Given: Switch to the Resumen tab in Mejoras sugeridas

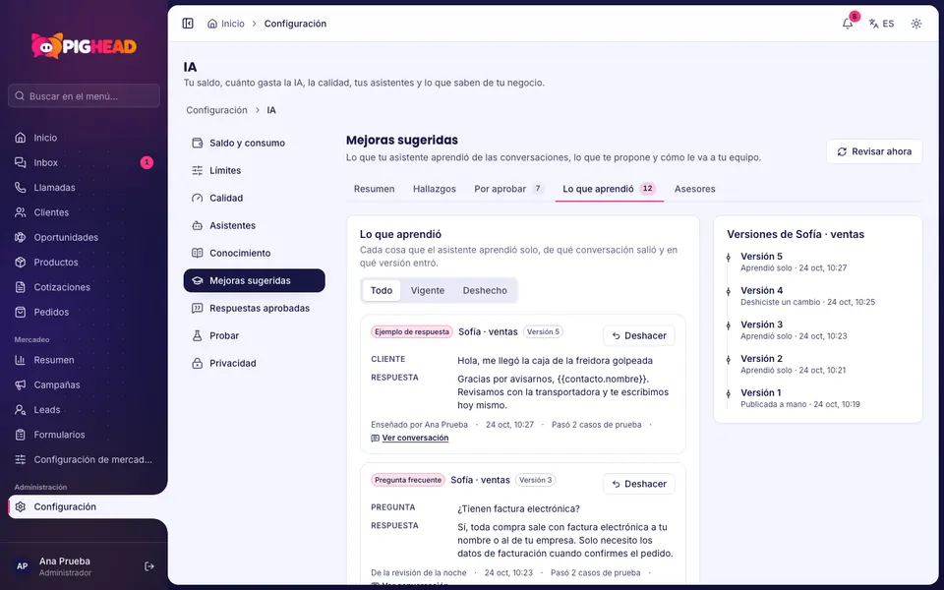Looking at the screenshot, I should tap(375, 189).
